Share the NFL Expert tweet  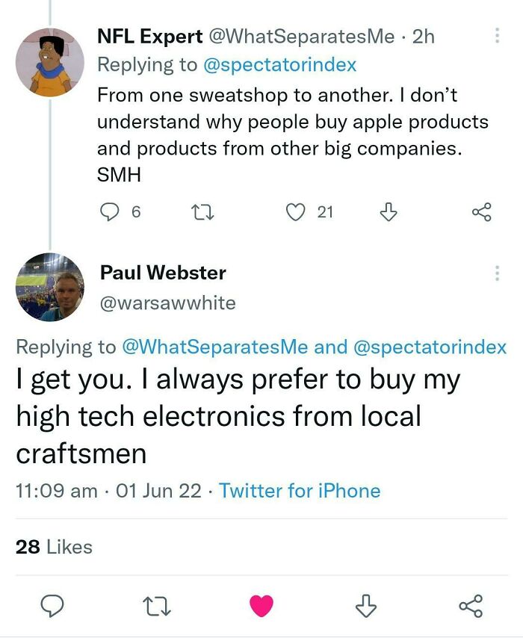pos(482,212)
